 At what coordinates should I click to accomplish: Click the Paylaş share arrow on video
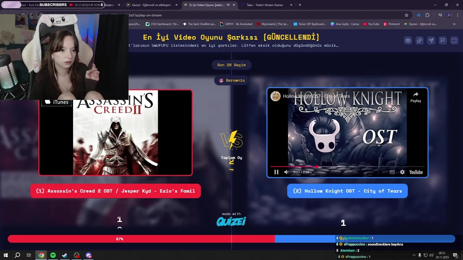point(416,97)
